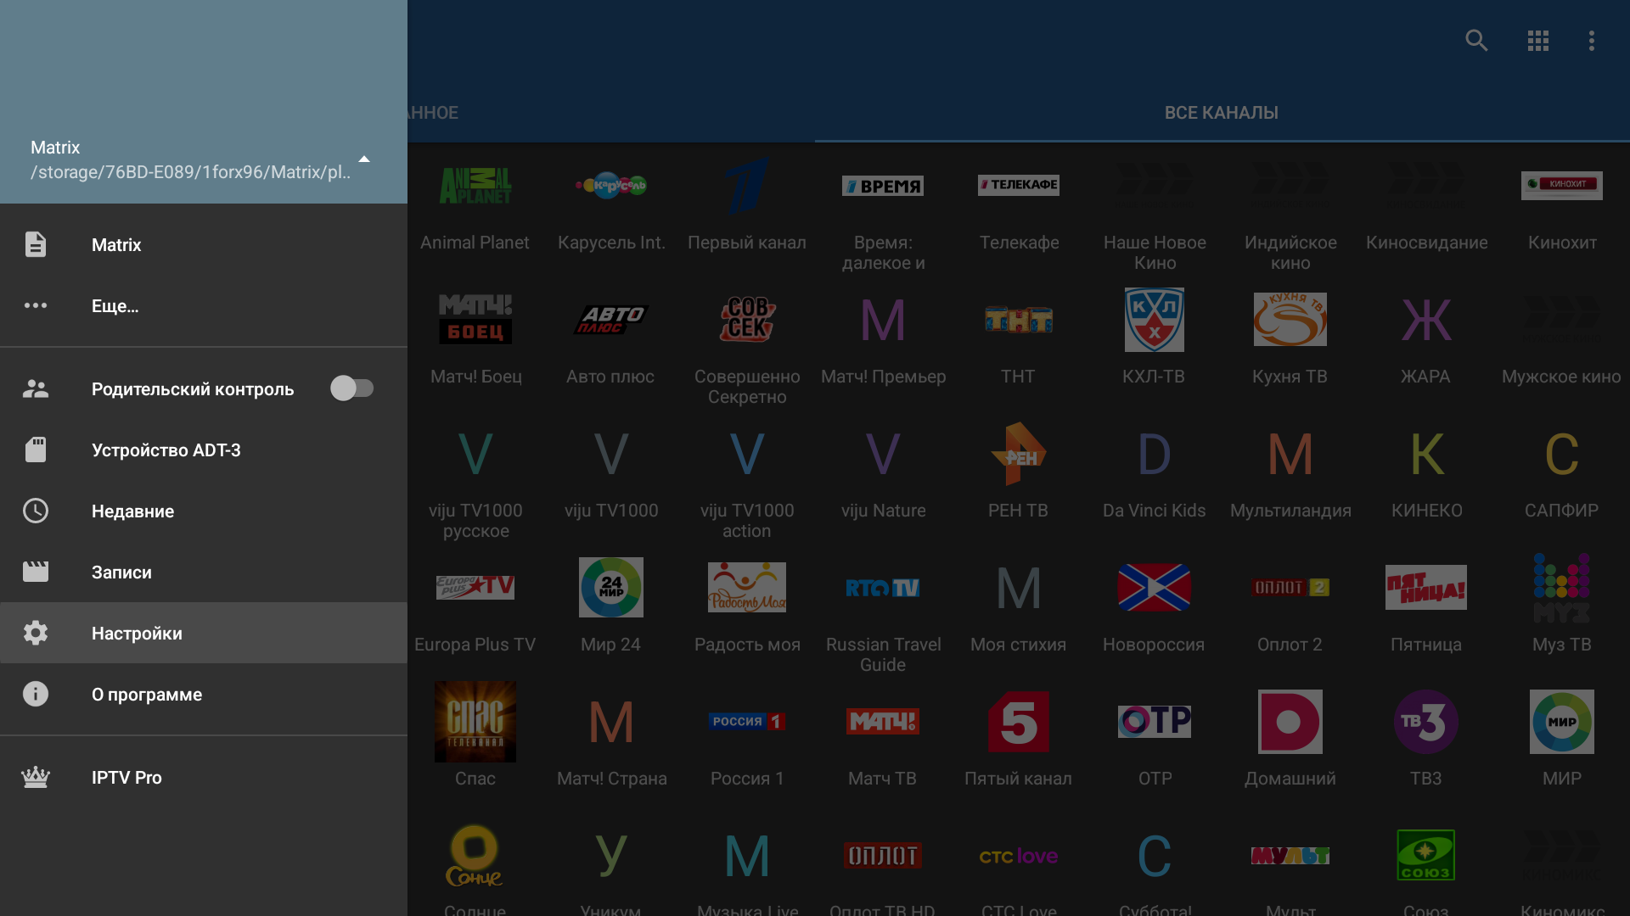Collapse the Matrix playlist header arrow
Image resolution: width=1630 pixels, height=916 pixels.
(x=364, y=159)
